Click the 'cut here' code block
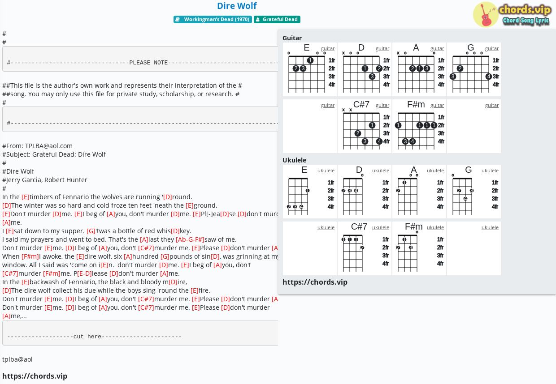The image size is (556, 384). 140,333
